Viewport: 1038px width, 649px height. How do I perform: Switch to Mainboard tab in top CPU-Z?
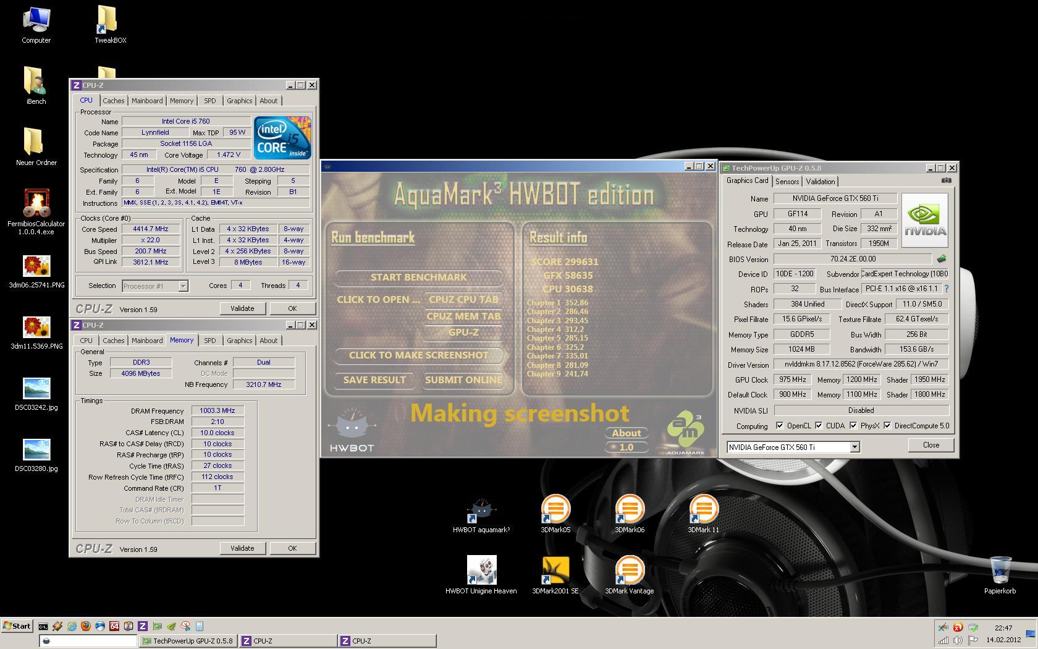tap(147, 101)
